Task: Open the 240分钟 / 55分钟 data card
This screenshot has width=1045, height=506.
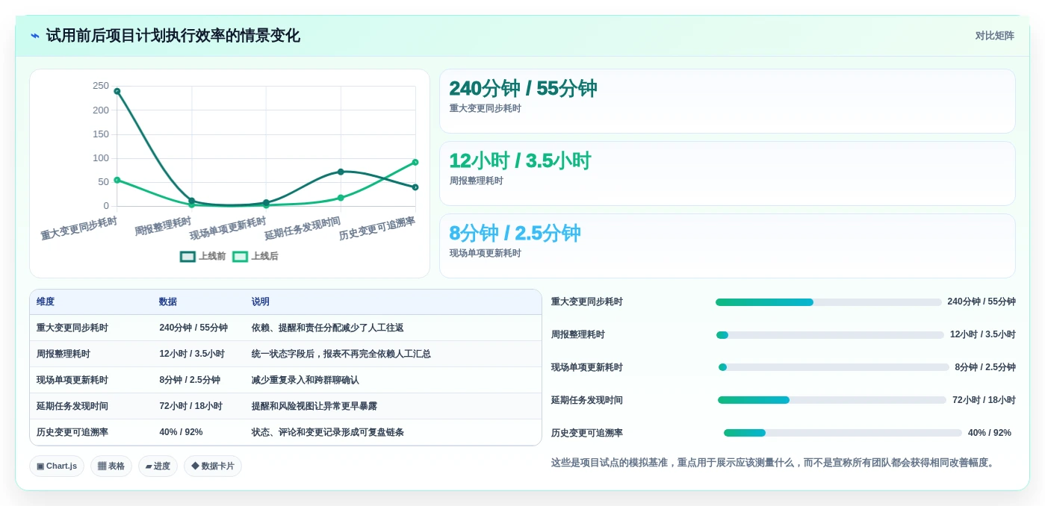Action: coord(728,101)
